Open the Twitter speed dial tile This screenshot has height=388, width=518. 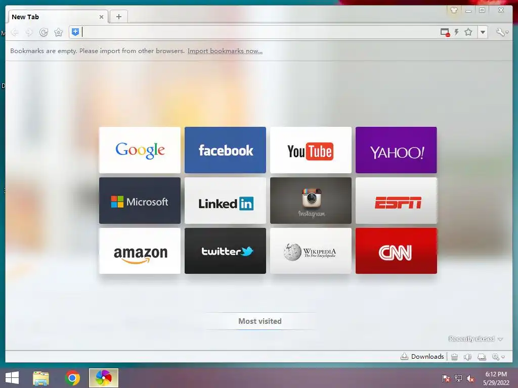tap(225, 251)
